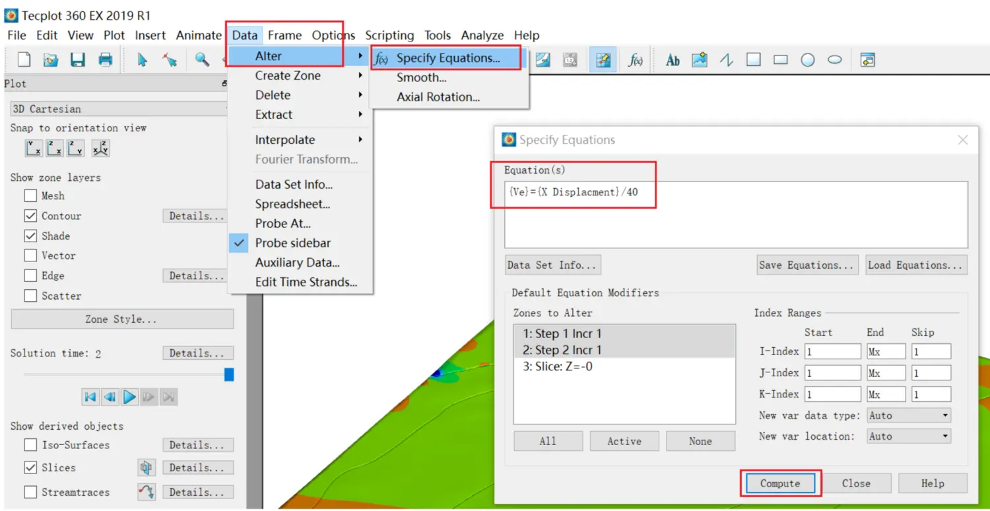Select zone '3: Slice: Z=-0' in list

click(x=624, y=366)
